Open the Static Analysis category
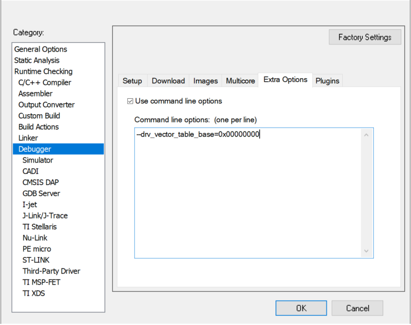411x325 pixels. (x=37, y=60)
